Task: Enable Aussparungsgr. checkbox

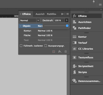Action: (46, 46)
